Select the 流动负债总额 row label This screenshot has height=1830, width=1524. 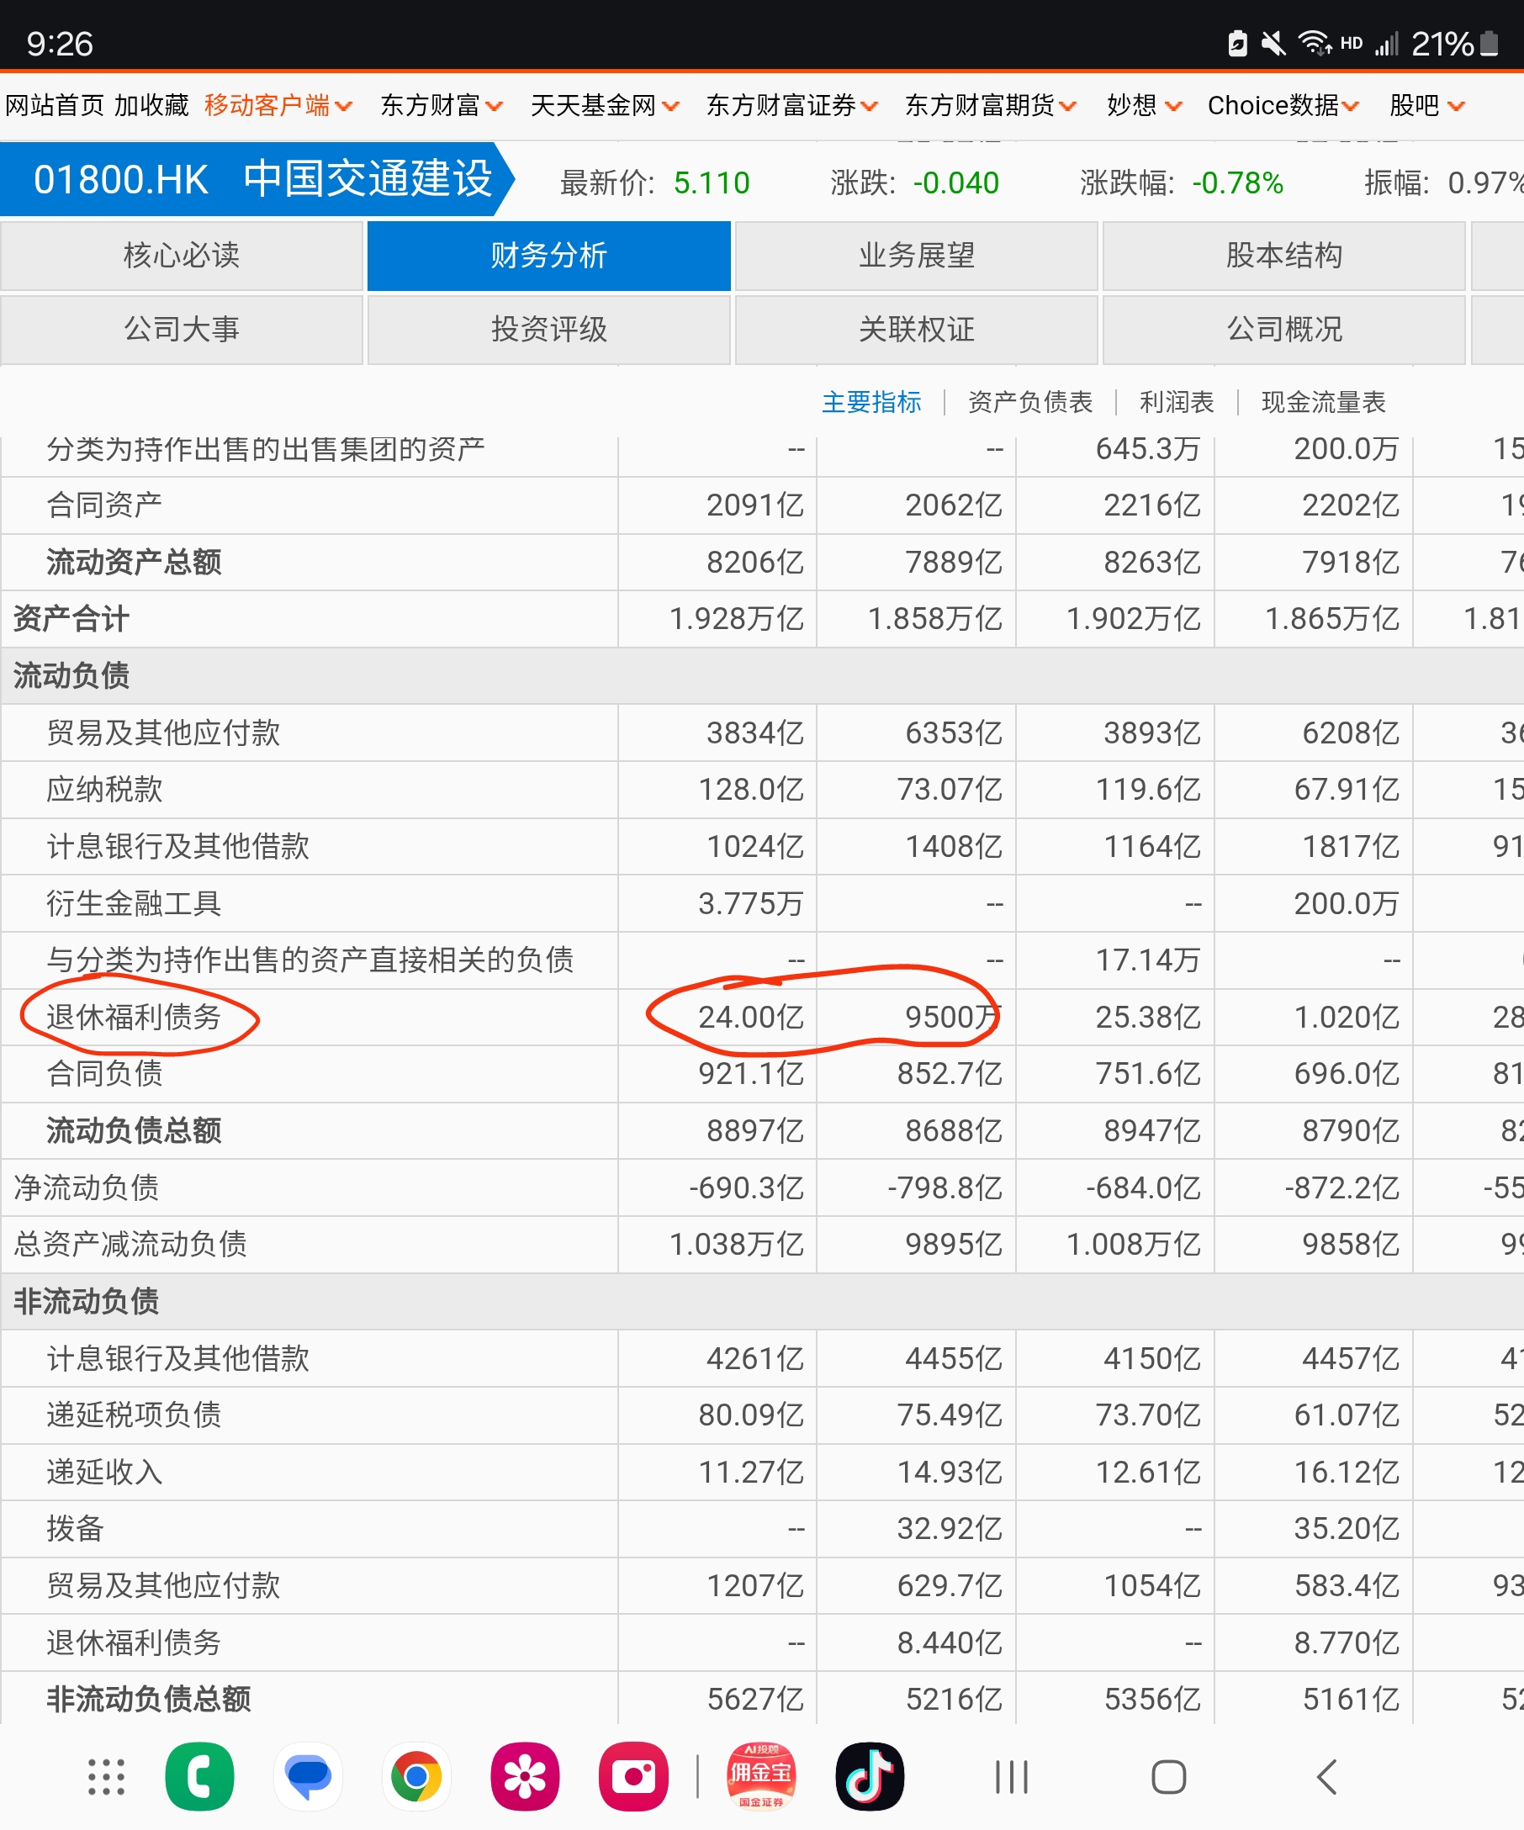coord(134,1130)
